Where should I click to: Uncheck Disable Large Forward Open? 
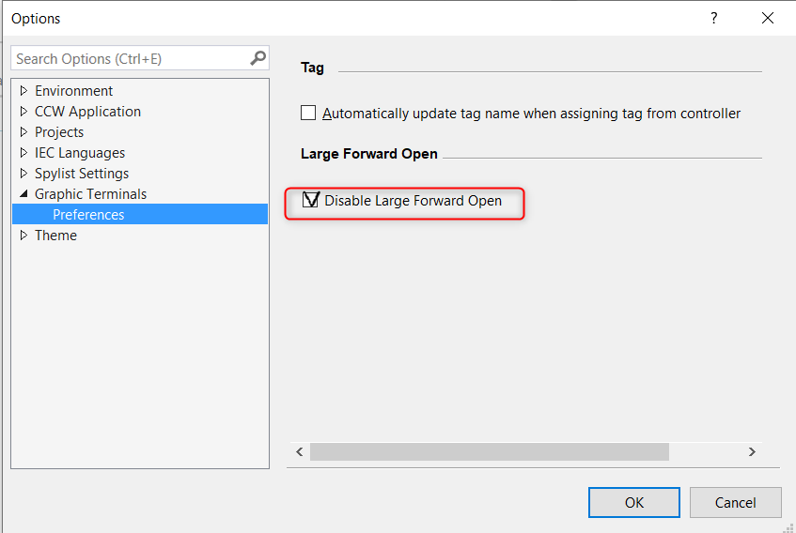pos(310,200)
